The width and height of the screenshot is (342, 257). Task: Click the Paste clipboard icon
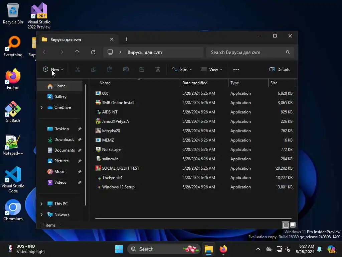point(110,70)
